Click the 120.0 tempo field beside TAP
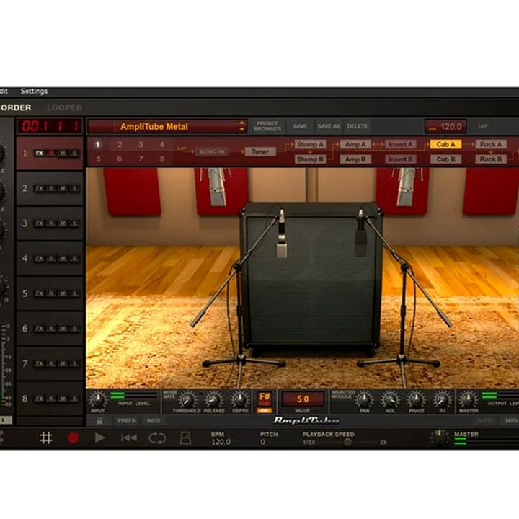This screenshot has height=519, width=519. pos(445,126)
